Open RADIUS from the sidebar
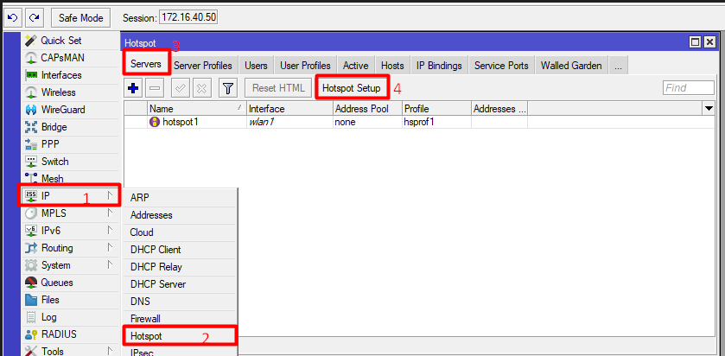This screenshot has width=725, height=356. pyautogui.click(x=58, y=334)
